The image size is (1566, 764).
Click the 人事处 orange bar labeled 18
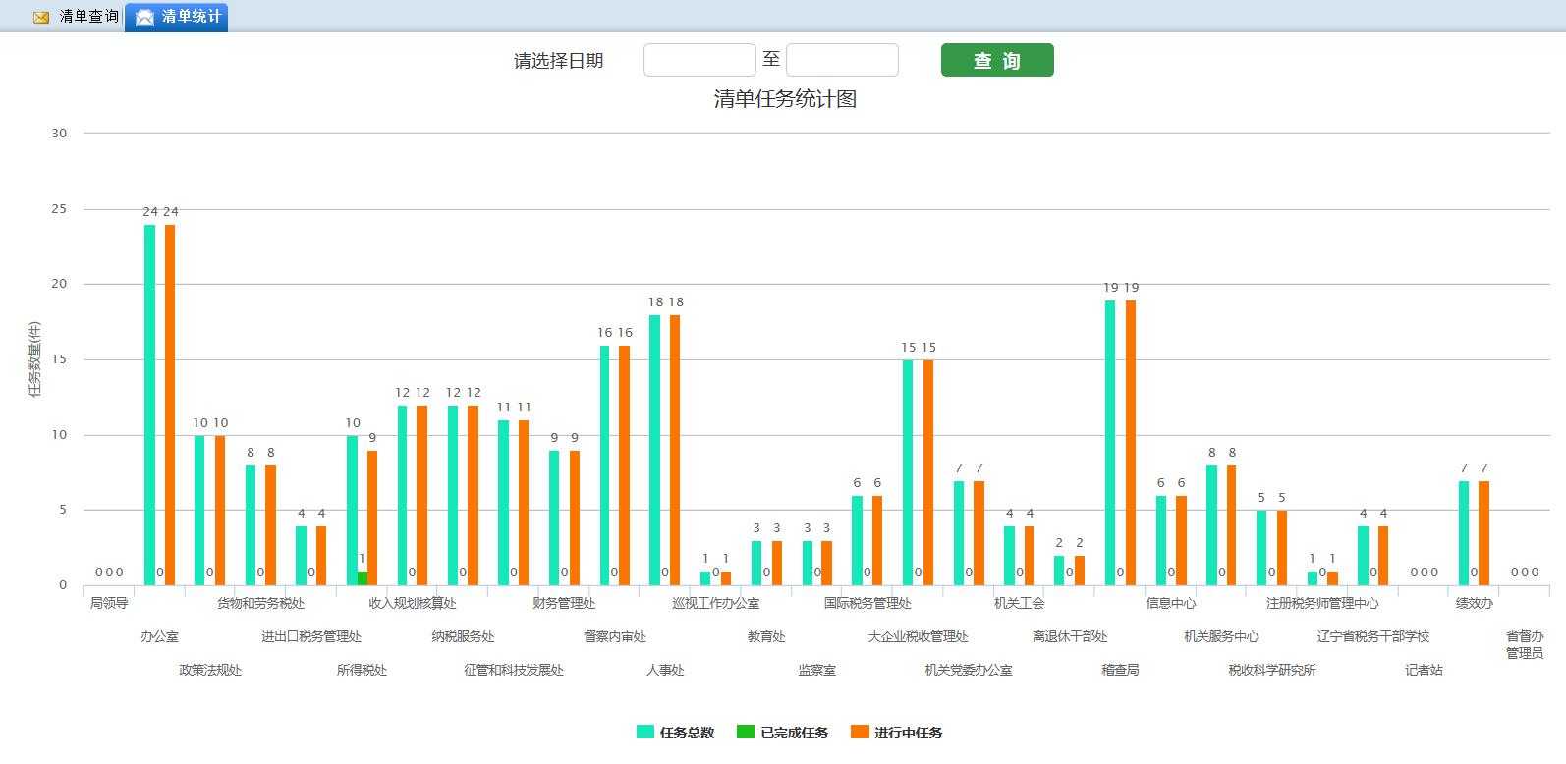675,450
